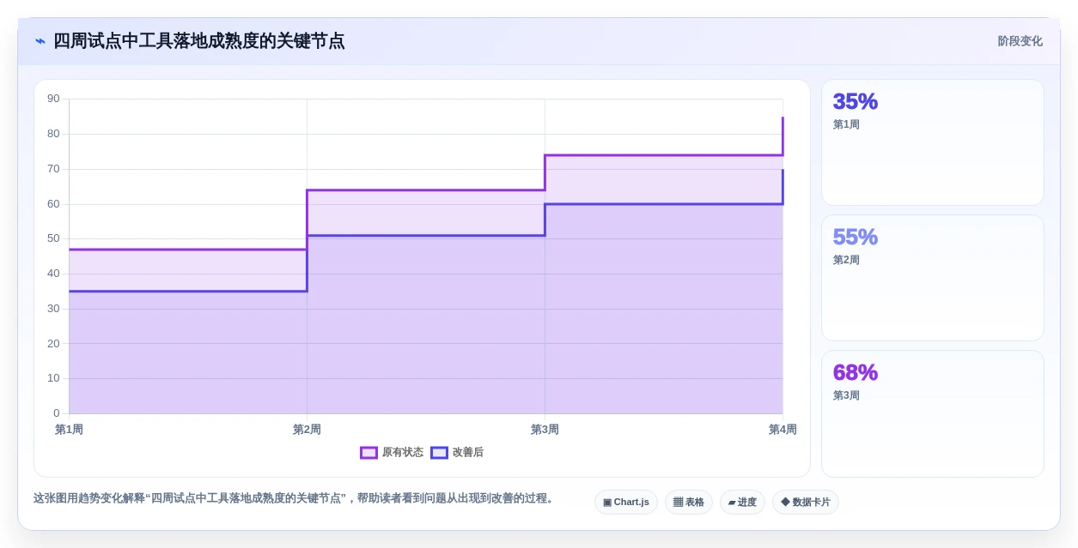Image resolution: width=1078 pixels, height=548 pixels.
Task: Click the blue 改善后 legend swatch
Action: tap(439, 452)
